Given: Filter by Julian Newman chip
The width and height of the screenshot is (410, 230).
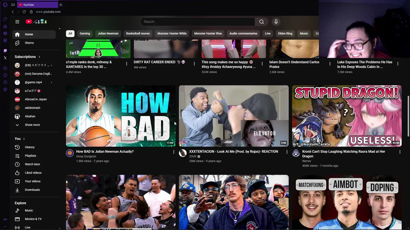Looking at the screenshot, I should (108, 34).
